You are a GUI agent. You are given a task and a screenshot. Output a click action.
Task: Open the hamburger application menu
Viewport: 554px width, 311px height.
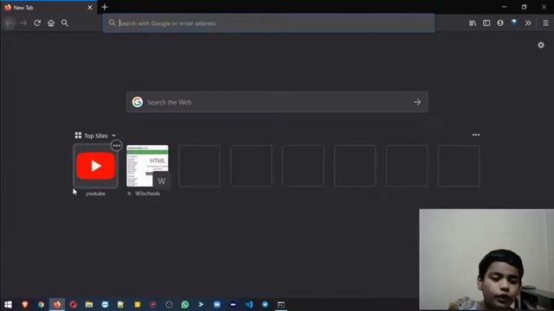(545, 23)
